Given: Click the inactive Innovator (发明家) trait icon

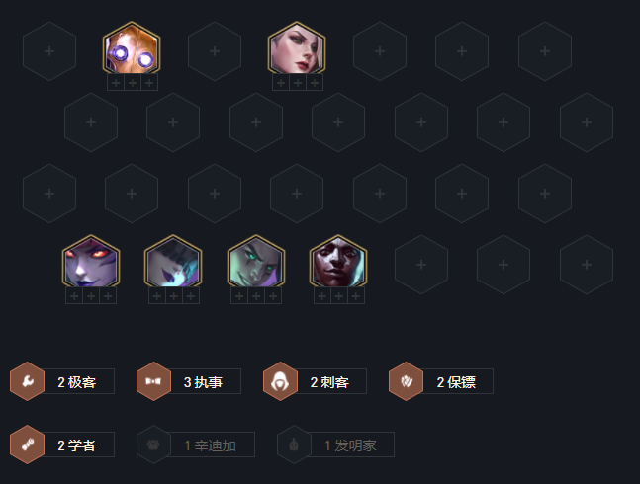Looking at the screenshot, I should click(x=294, y=444).
